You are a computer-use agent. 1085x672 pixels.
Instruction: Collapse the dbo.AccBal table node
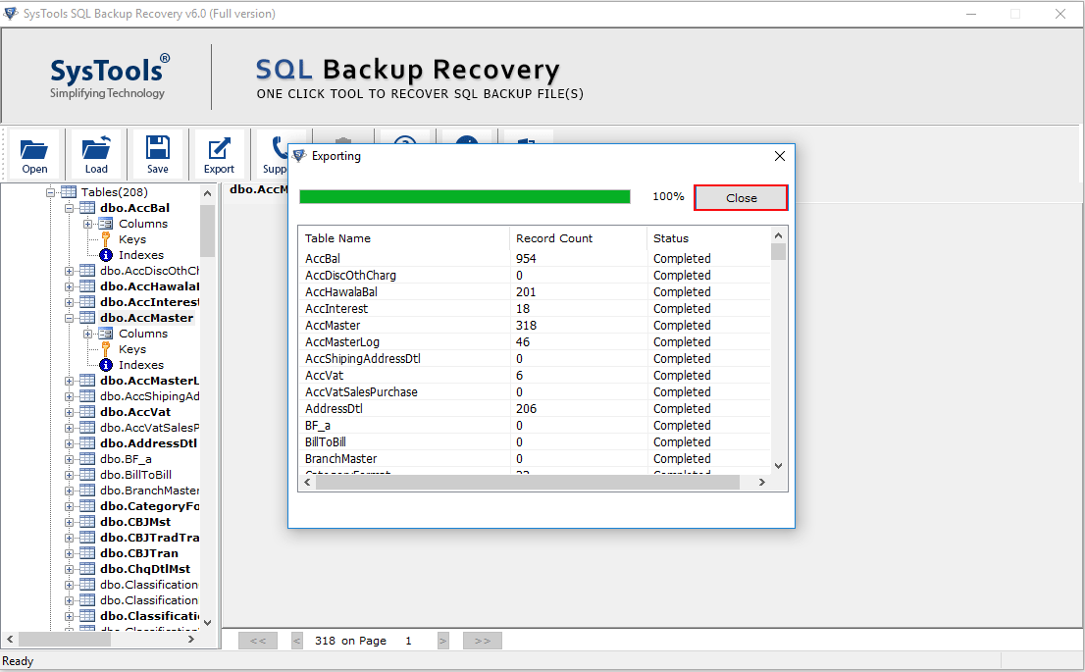[x=70, y=208]
